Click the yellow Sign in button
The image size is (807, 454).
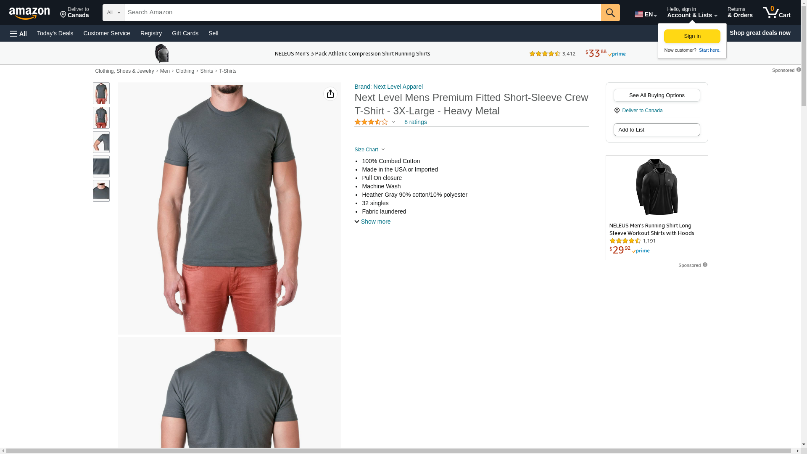coord(692,36)
